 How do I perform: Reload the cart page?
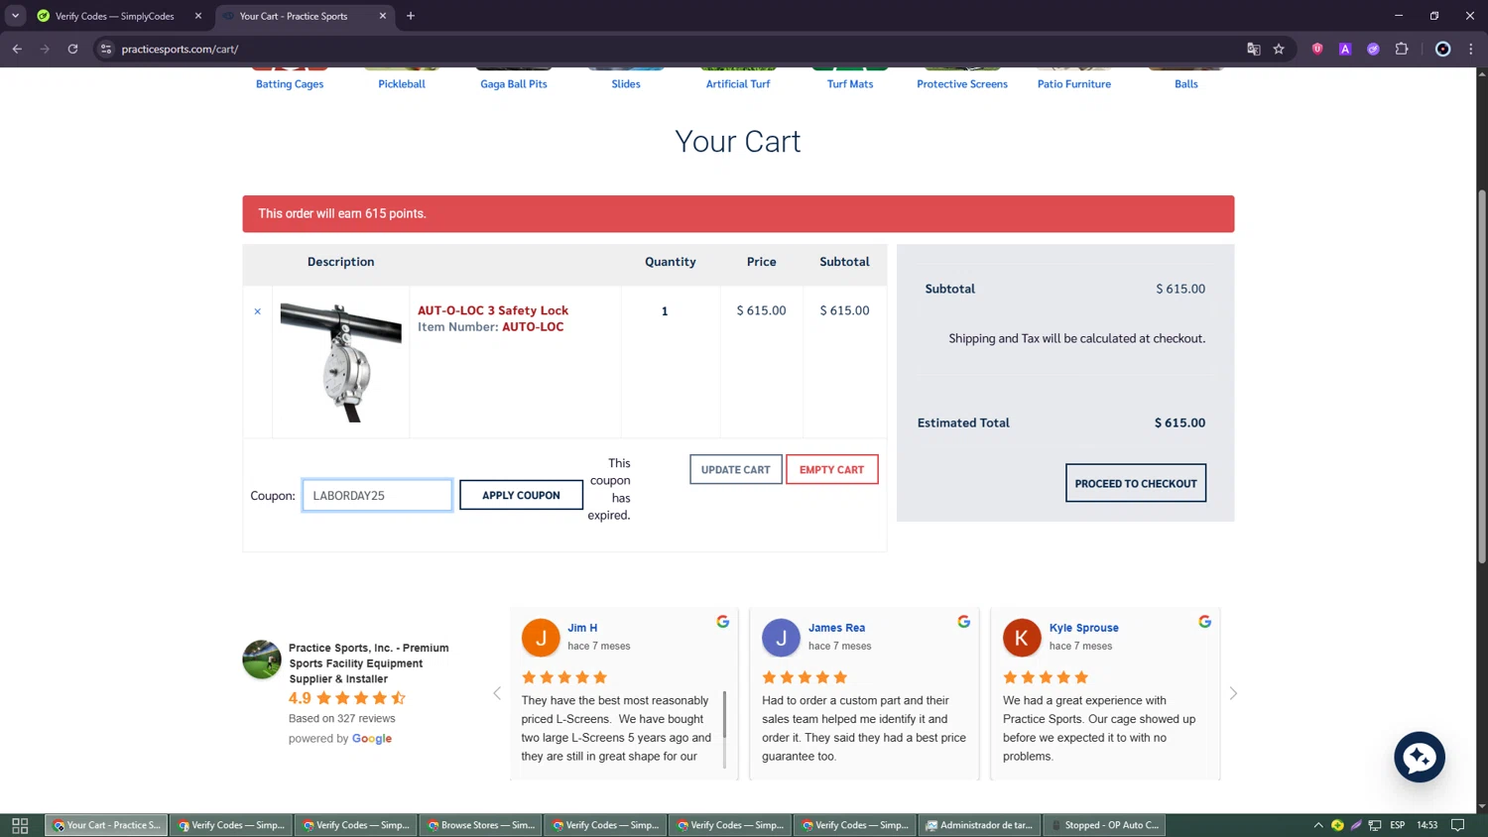pyautogui.click(x=72, y=49)
